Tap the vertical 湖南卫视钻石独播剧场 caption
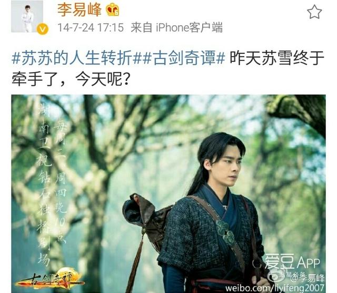Image resolution: width=337 pixels, height=293 pixels. point(44,184)
